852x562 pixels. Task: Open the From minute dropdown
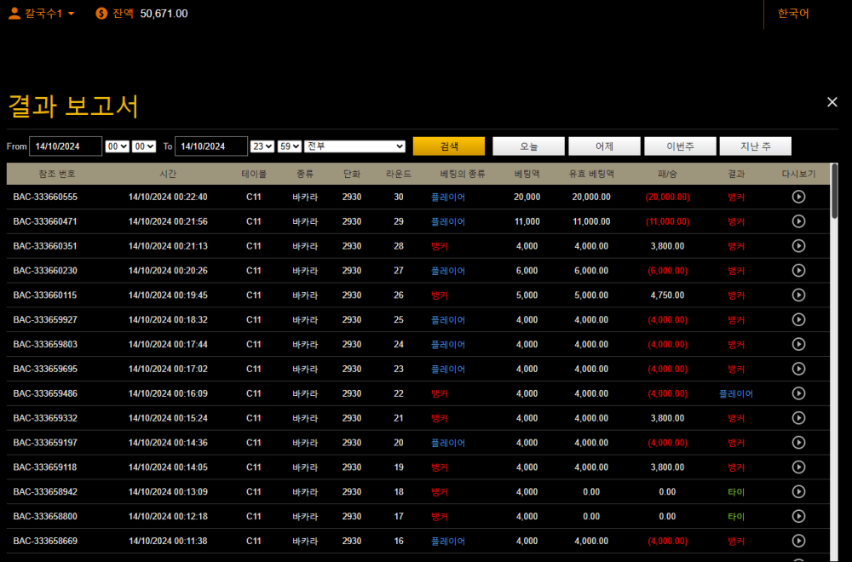(x=144, y=146)
